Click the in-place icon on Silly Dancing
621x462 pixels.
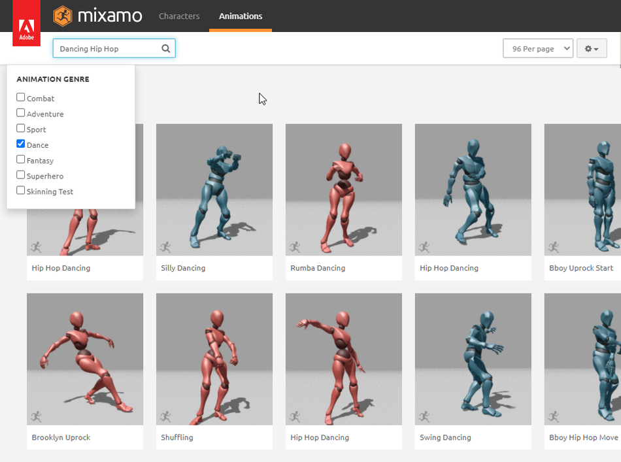coord(165,248)
